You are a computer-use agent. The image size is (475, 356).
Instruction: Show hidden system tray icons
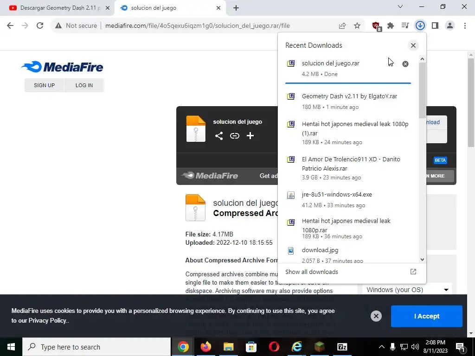coord(382,347)
